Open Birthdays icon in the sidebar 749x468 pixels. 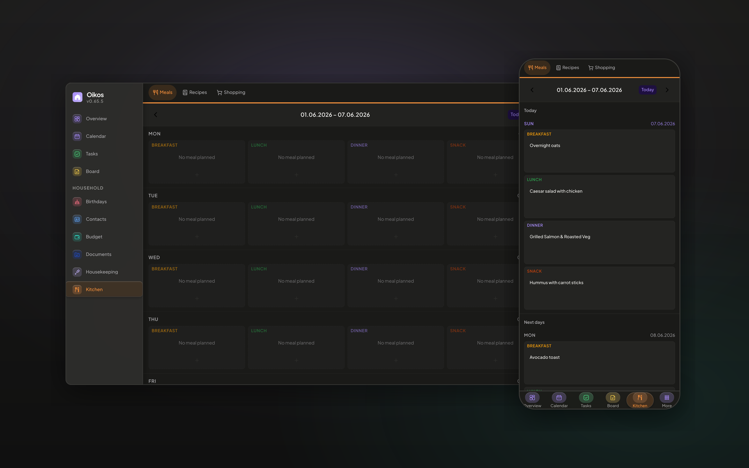click(x=77, y=202)
